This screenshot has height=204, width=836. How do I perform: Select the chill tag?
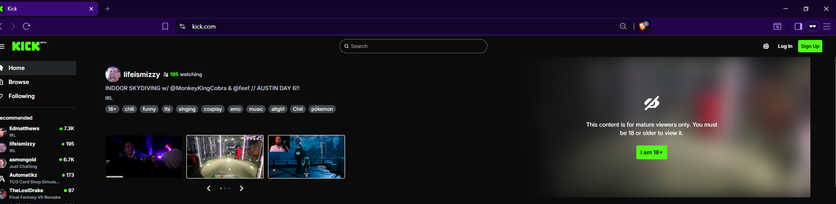pos(130,109)
